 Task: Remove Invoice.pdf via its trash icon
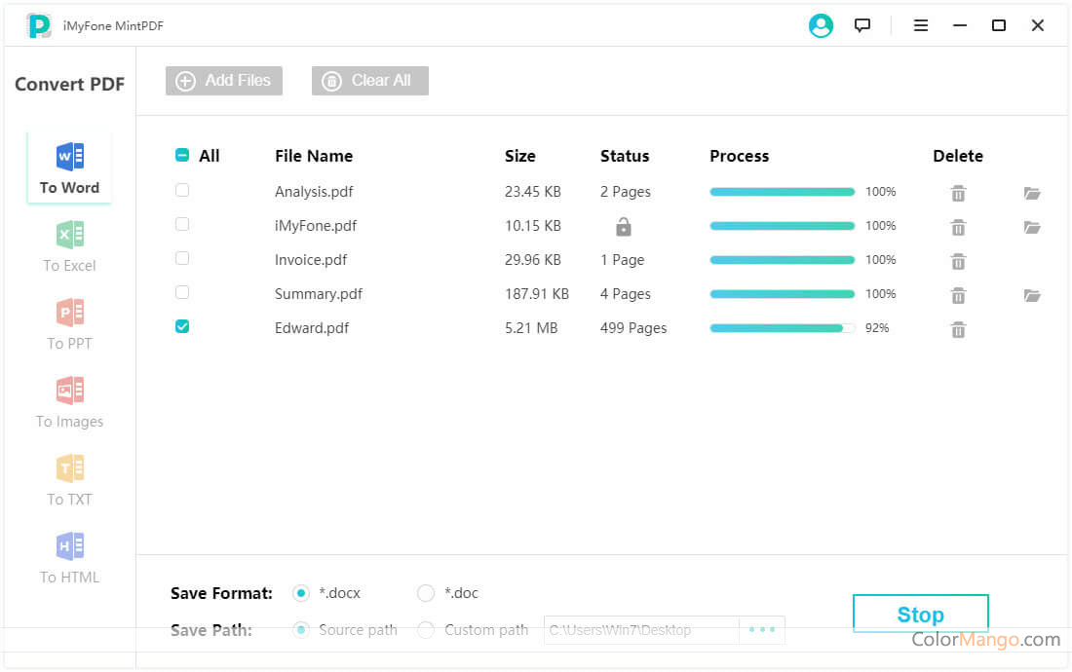point(958,261)
